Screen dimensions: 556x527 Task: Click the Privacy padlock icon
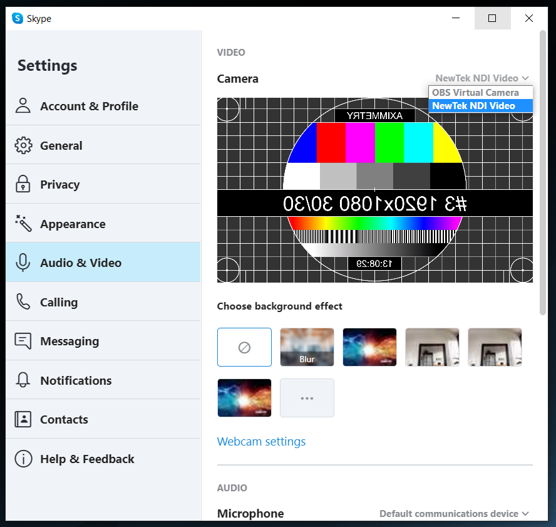23,184
